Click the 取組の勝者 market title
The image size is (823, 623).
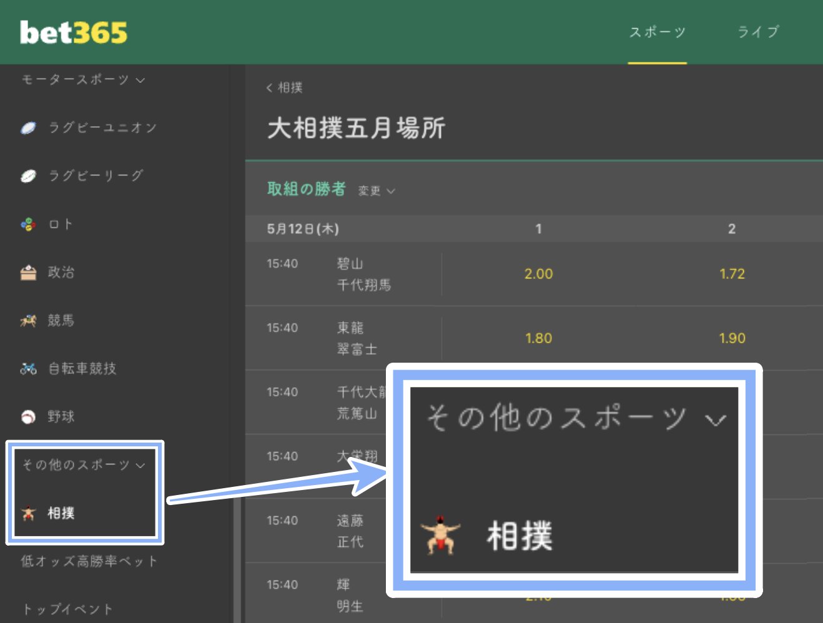pyautogui.click(x=306, y=189)
